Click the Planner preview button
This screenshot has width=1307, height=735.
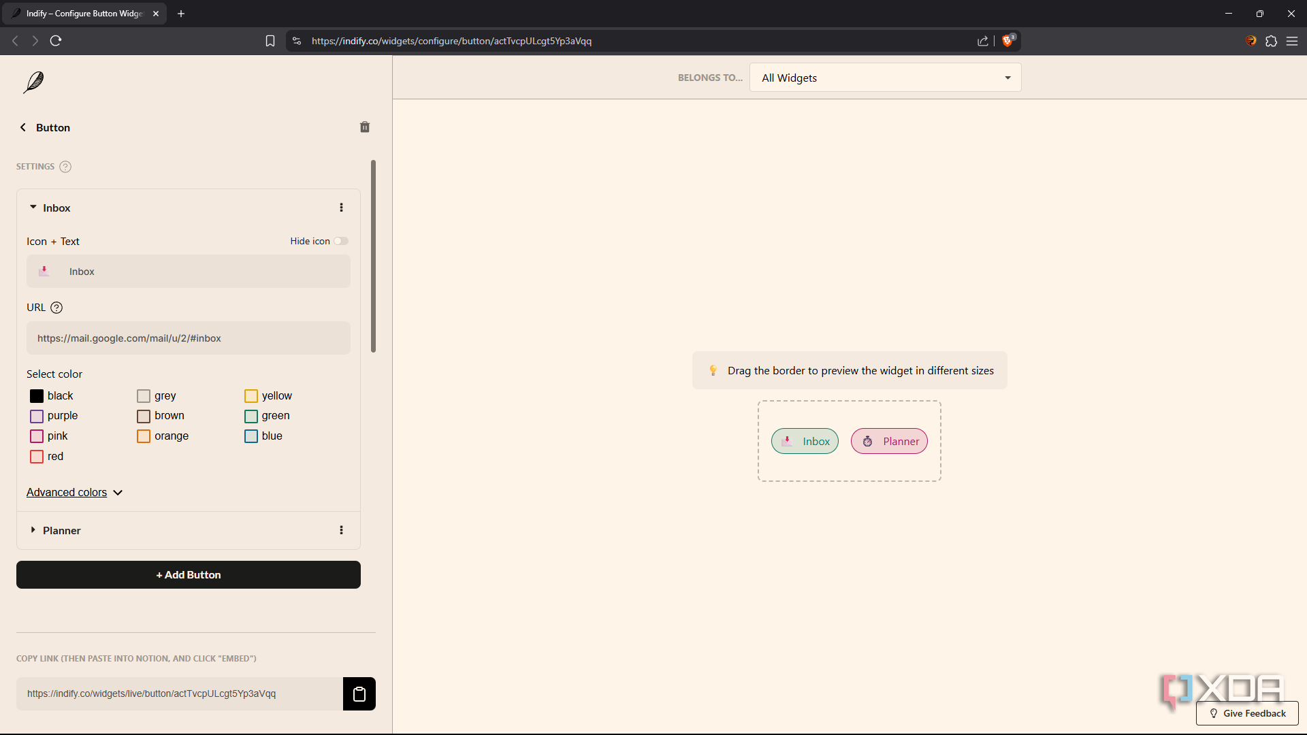click(x=889, y=441)
